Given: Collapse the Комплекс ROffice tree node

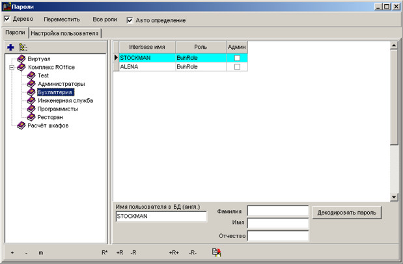Looking at the screenshot, I should click(x=12, y=67).
